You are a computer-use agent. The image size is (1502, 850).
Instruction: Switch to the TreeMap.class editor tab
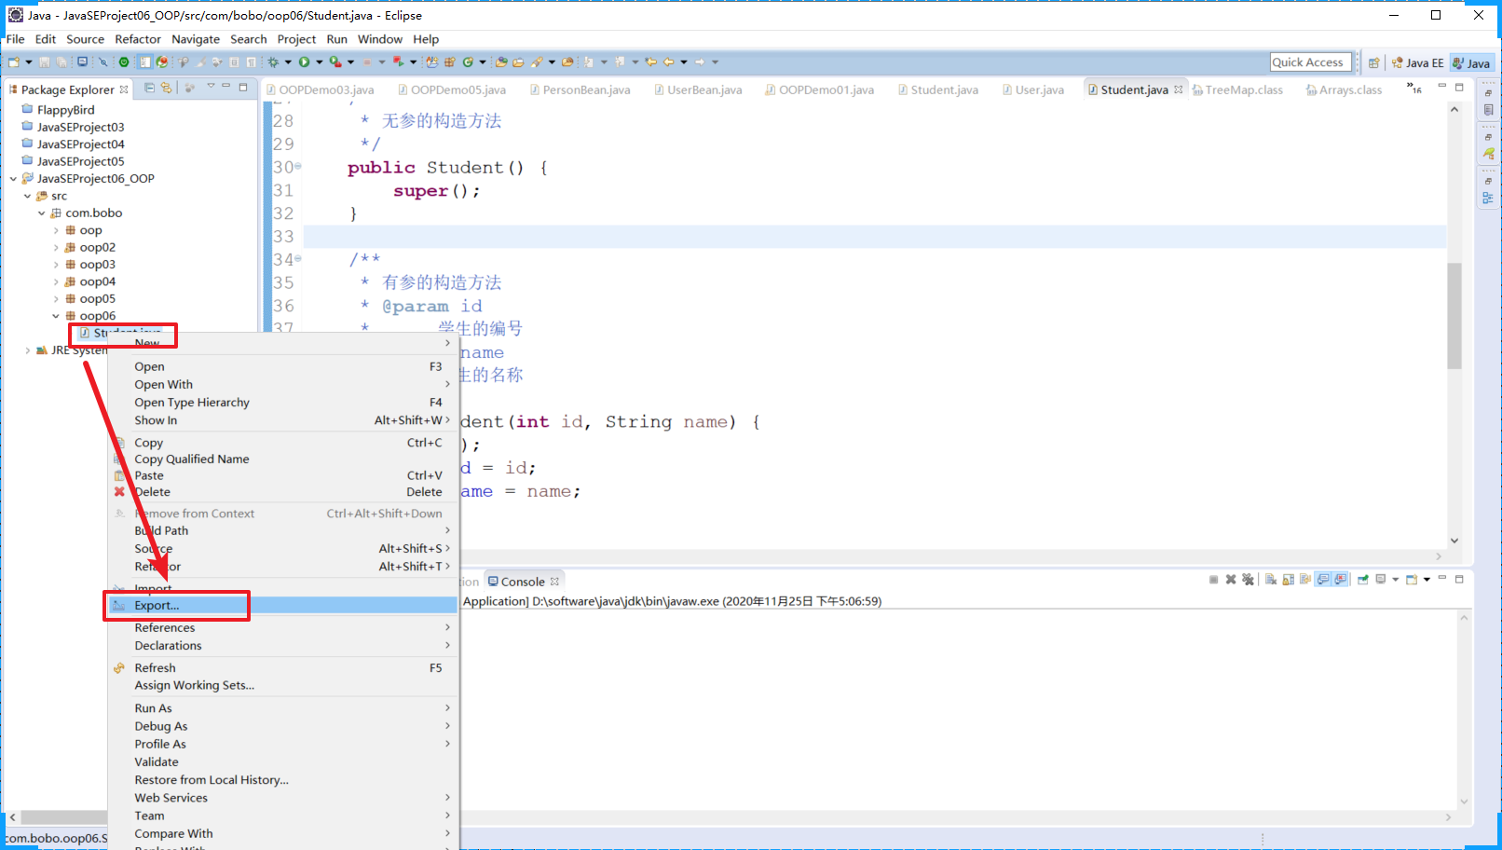(1237, 89)
